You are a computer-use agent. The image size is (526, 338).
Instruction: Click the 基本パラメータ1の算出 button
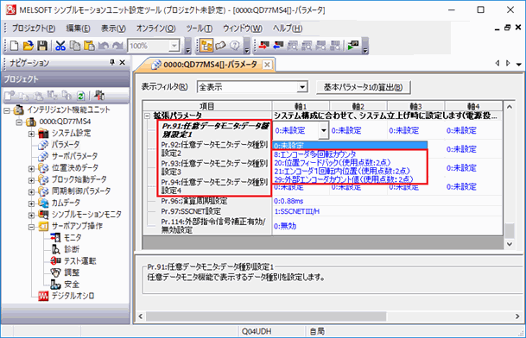click(363, 87)
